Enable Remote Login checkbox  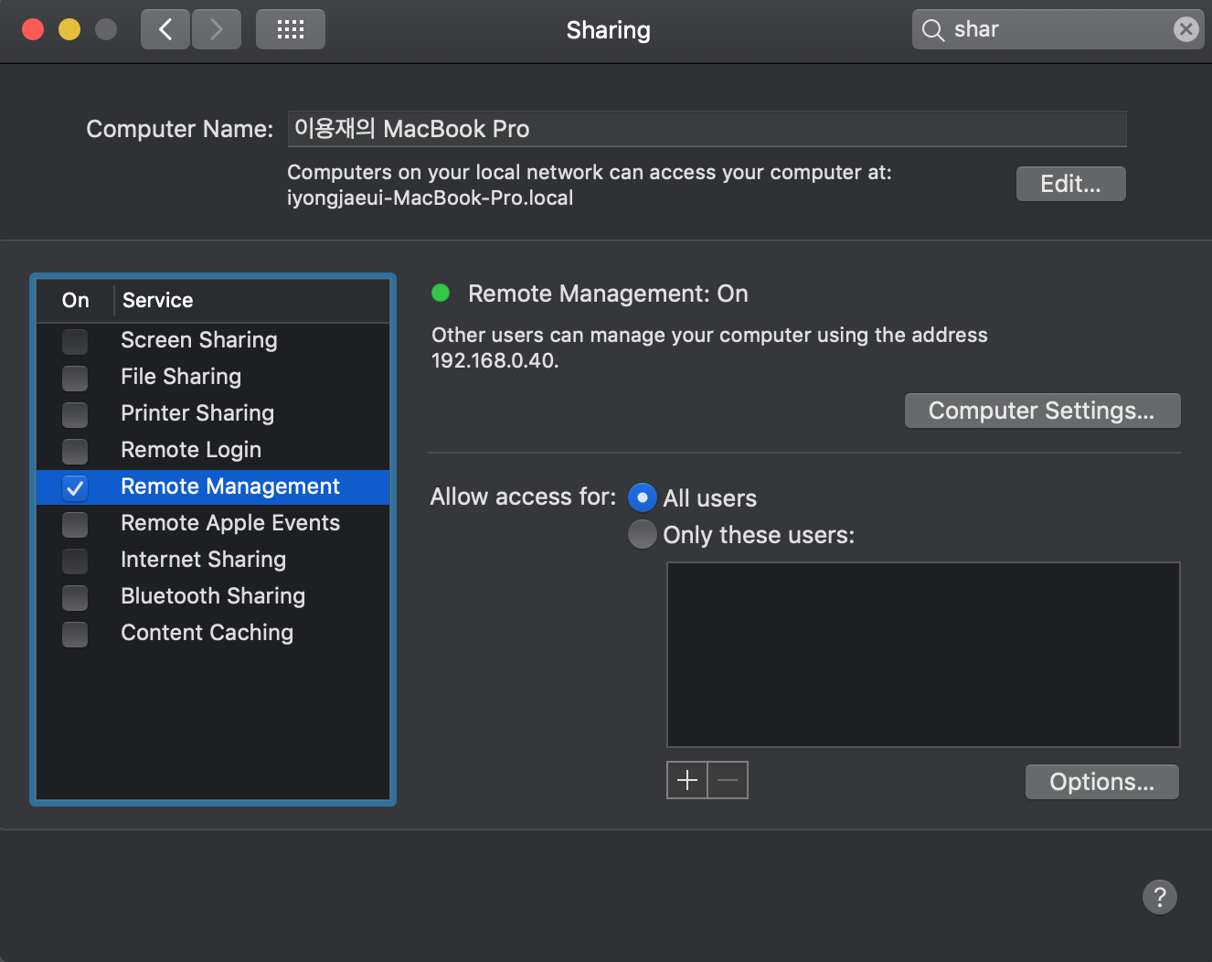(75, 451)
